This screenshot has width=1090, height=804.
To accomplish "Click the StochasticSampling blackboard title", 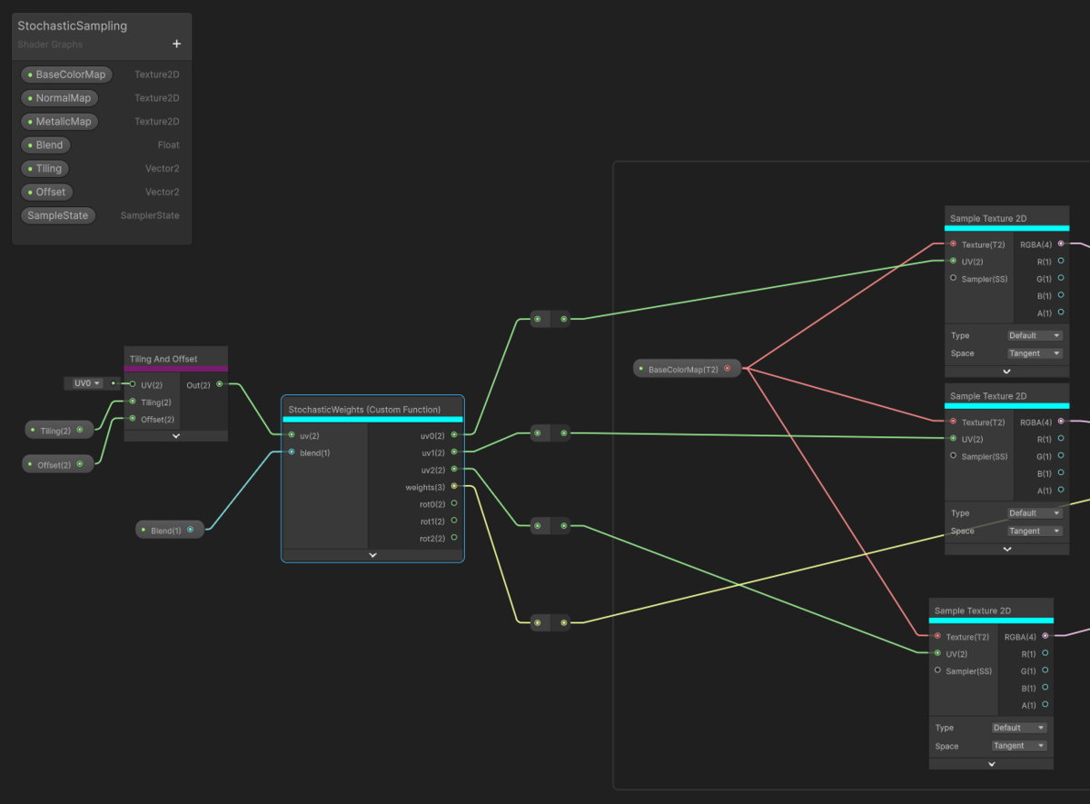I will (73, 26).
